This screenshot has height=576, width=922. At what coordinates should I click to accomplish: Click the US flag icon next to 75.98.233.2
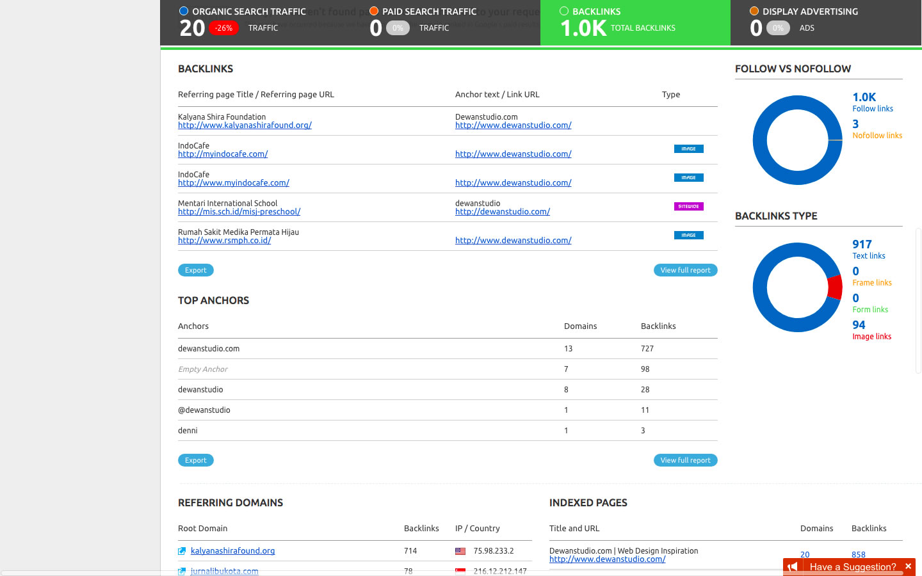pos(460,551)
